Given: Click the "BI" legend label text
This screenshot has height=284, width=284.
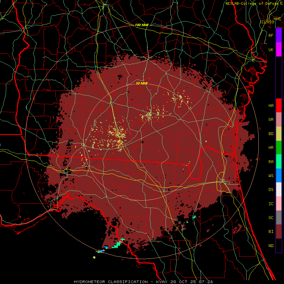Looking at the screenshot, I should 271,232.
